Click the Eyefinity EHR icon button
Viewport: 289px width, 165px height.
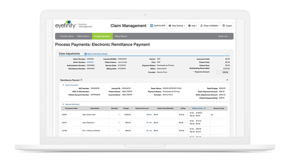pos(151,26)
